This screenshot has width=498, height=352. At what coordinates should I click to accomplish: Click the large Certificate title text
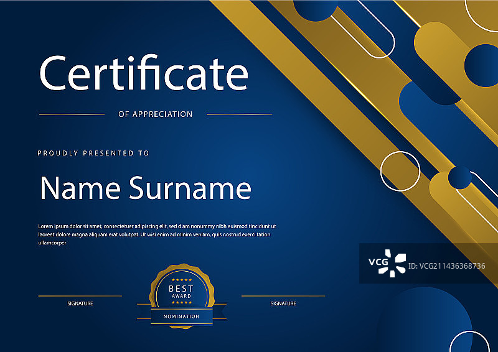click(x=144, y=73)
